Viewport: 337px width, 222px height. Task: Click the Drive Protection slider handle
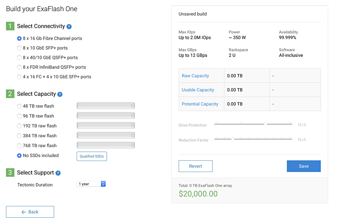click(266, 124)
